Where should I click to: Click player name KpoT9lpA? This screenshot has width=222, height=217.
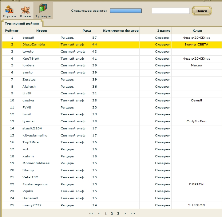point(31,59)
